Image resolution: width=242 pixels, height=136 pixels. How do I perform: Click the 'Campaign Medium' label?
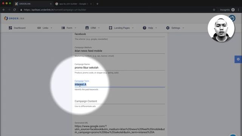tap(83, 47)
